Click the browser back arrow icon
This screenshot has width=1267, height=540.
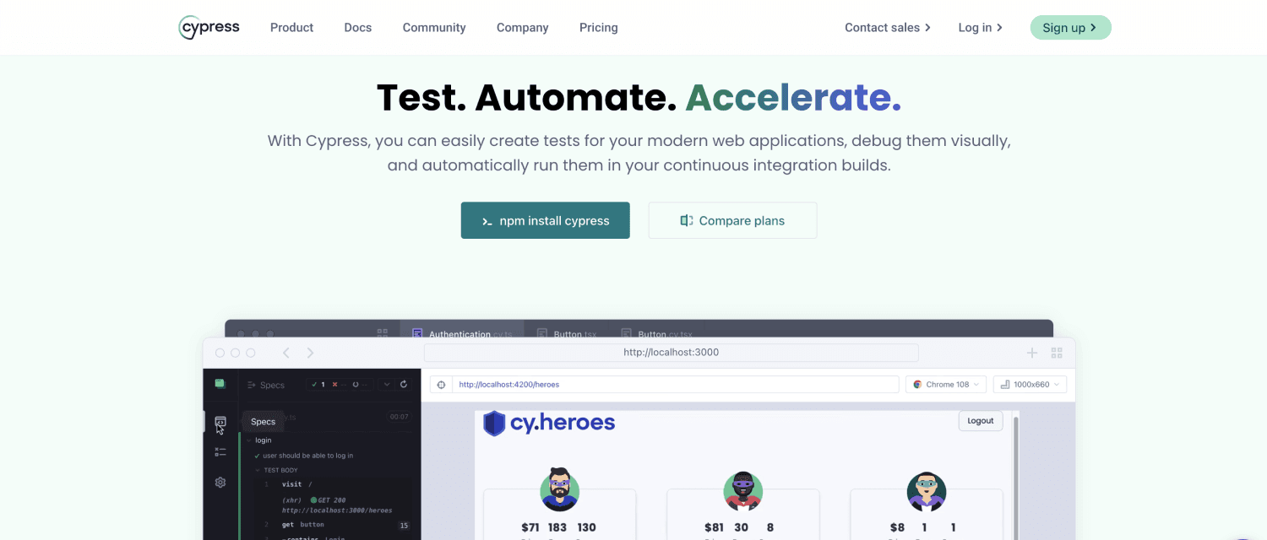pos(285,353)
